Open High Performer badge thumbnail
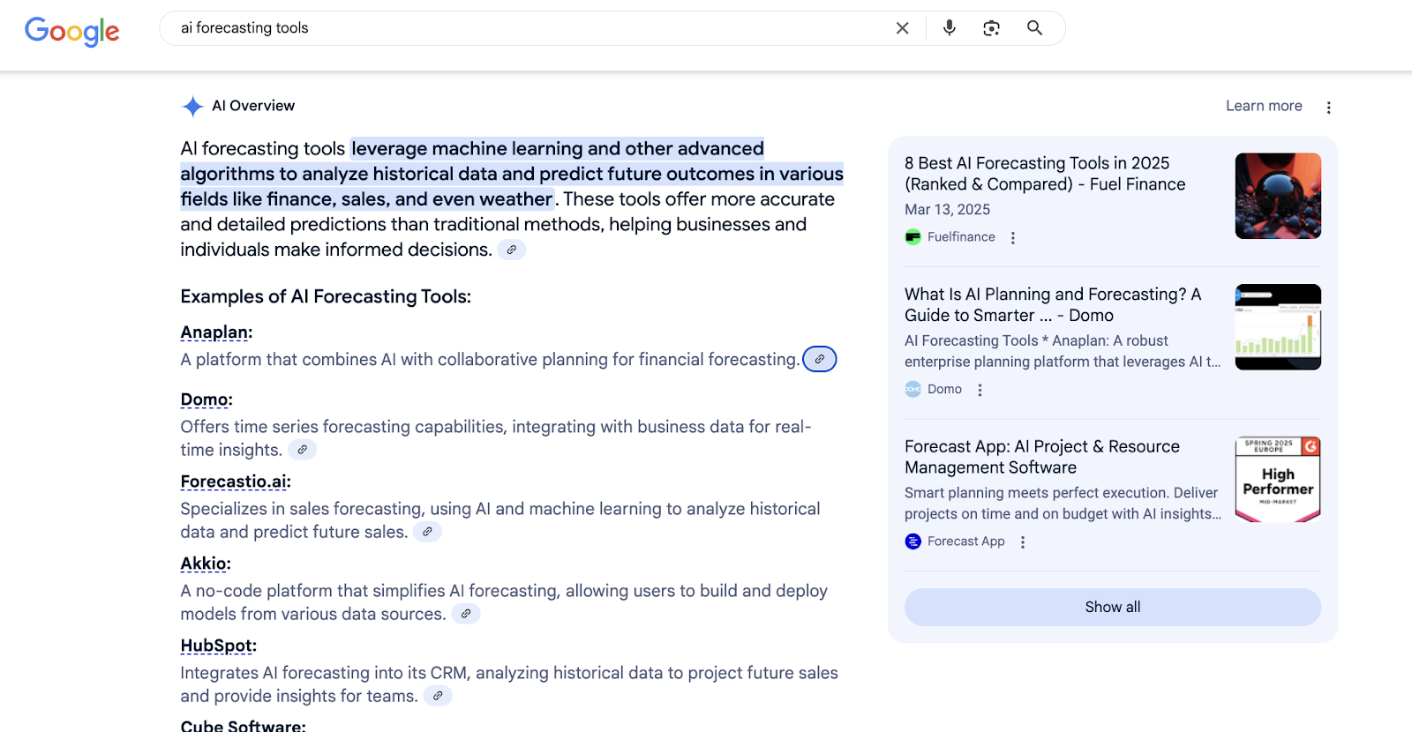This screenshot has width=1412, height=732. click(1278, 480)
